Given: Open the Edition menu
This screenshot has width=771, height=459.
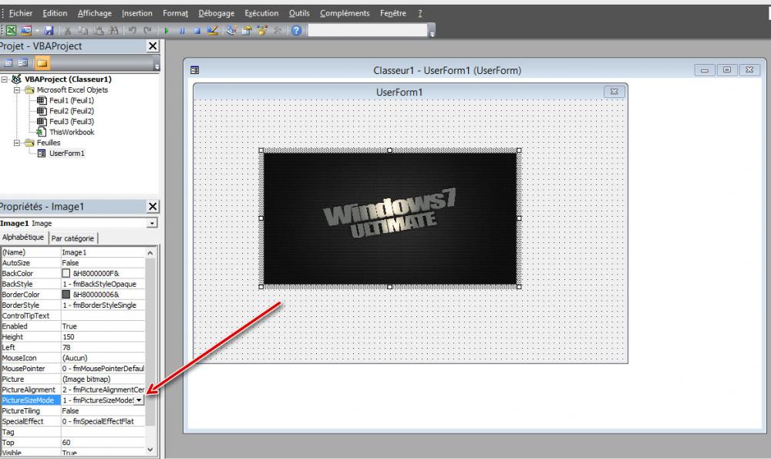Looking at the screenshot, I should pyautogui.click(x=55, y=13).
